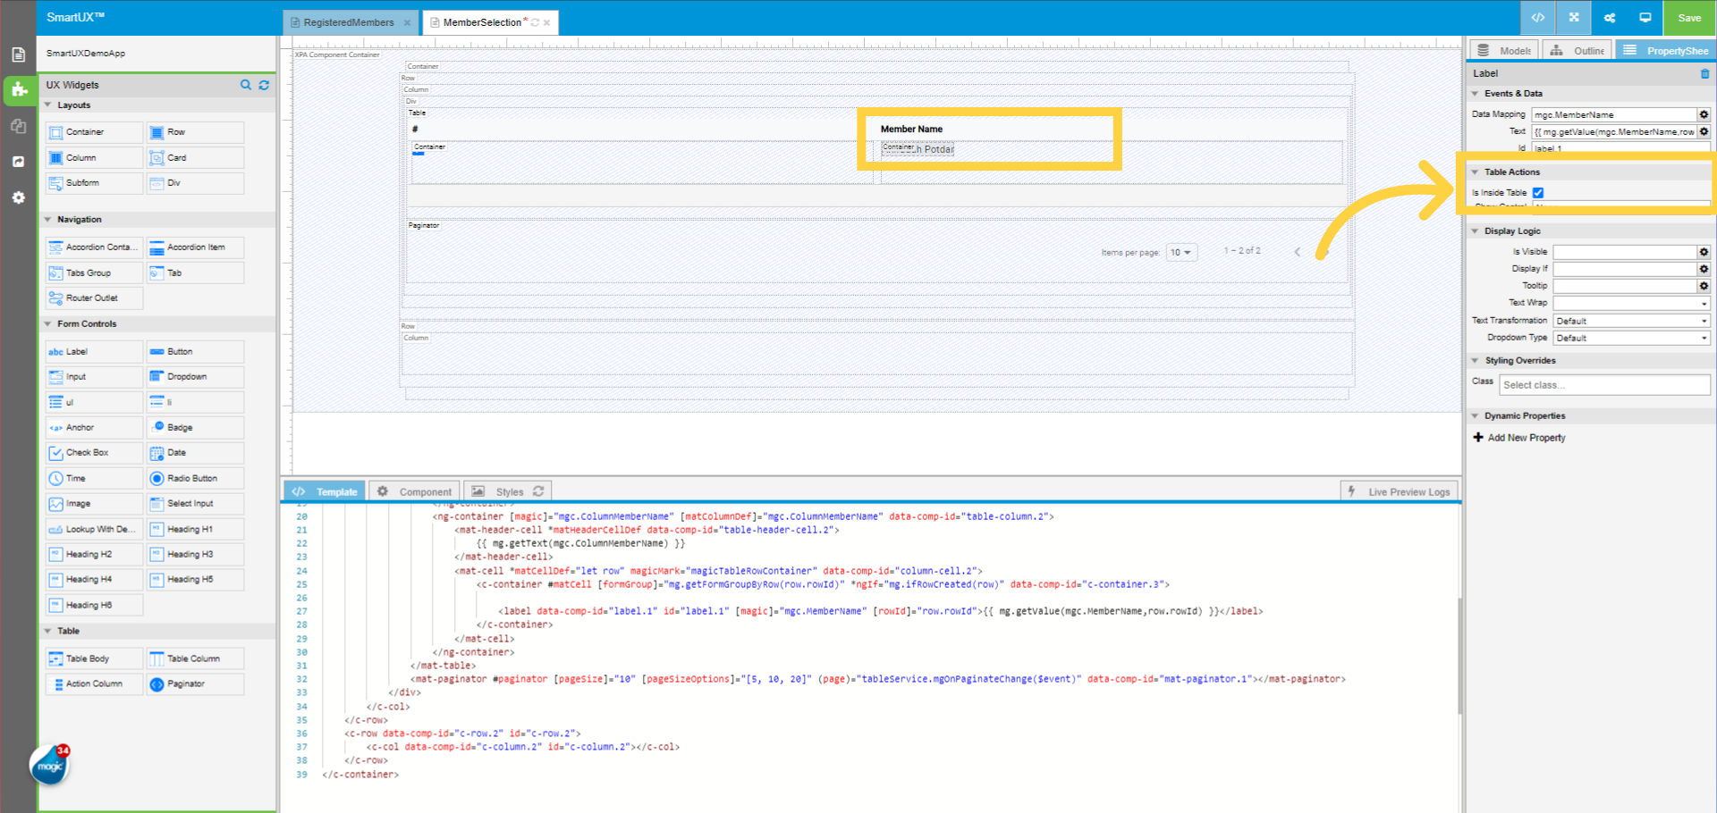Click the search icon in UX Widgets panel
Screen dimensions: 1717x813
pyautogui.click(x=246, y=85)
